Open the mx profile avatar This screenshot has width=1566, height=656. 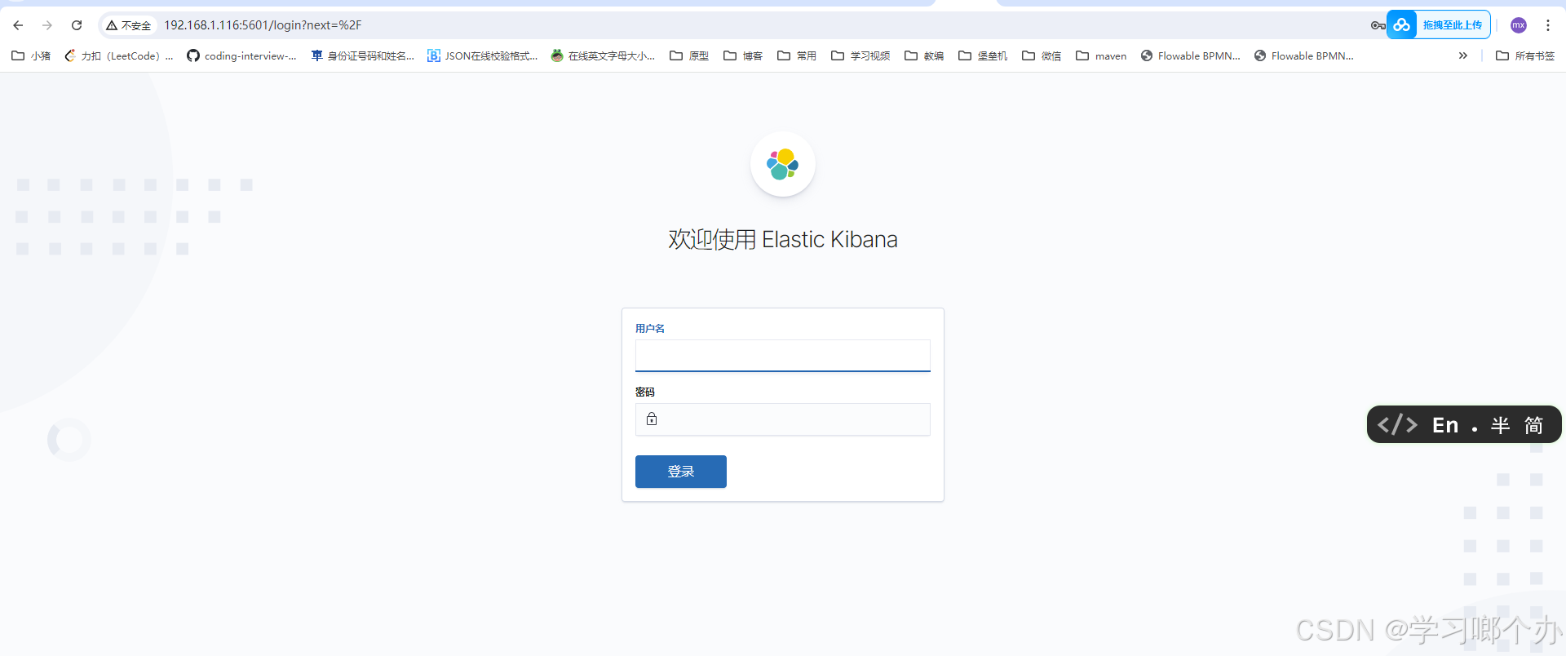click(x=1518, y=25)
